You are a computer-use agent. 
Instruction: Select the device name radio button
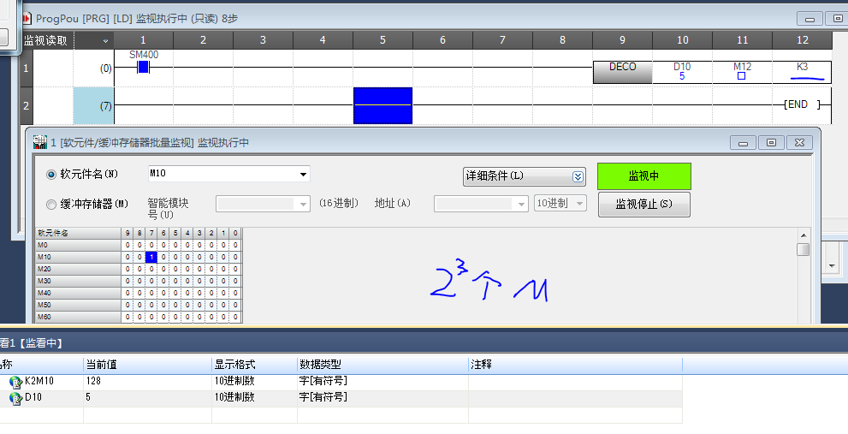click(50, 175)
